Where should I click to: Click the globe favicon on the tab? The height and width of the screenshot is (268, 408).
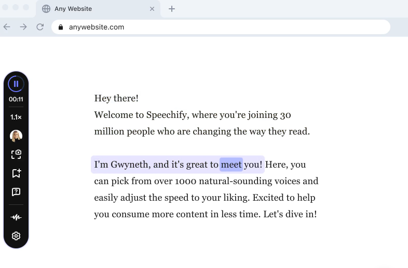pyautogui.click(x=46, y=9)
